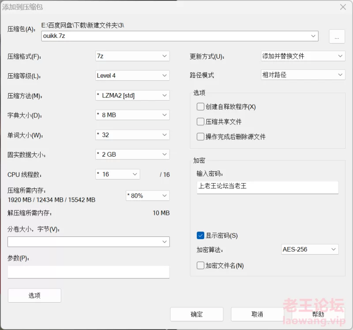Open the 压缩格式 7z dropdown
The height and width of the screenshot is (330, 353).
point(132,56)
